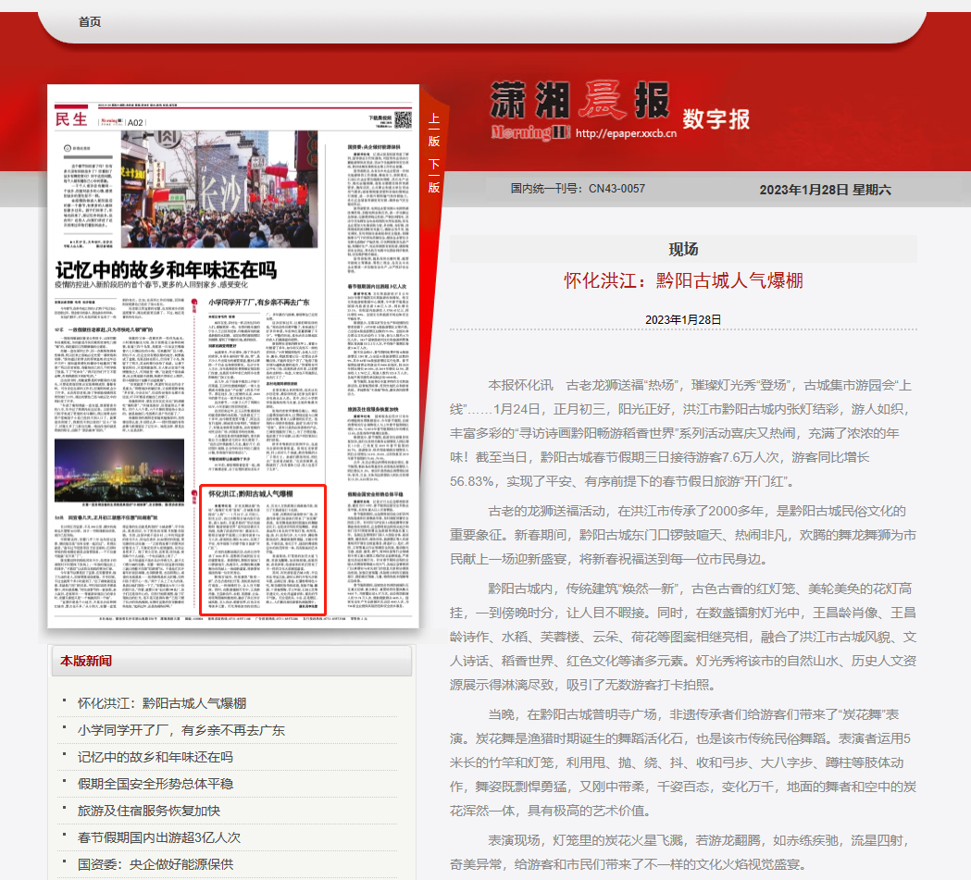This screenshot has width=971, height=880.
Task: Open news link 国资委：央企做好能源保供
Action: [155, 864]
